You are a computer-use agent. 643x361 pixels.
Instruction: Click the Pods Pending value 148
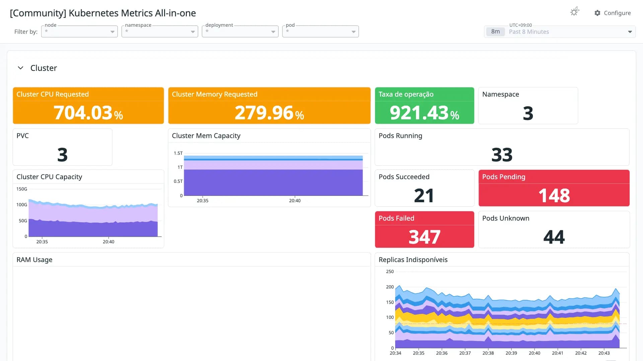(554, 196)
